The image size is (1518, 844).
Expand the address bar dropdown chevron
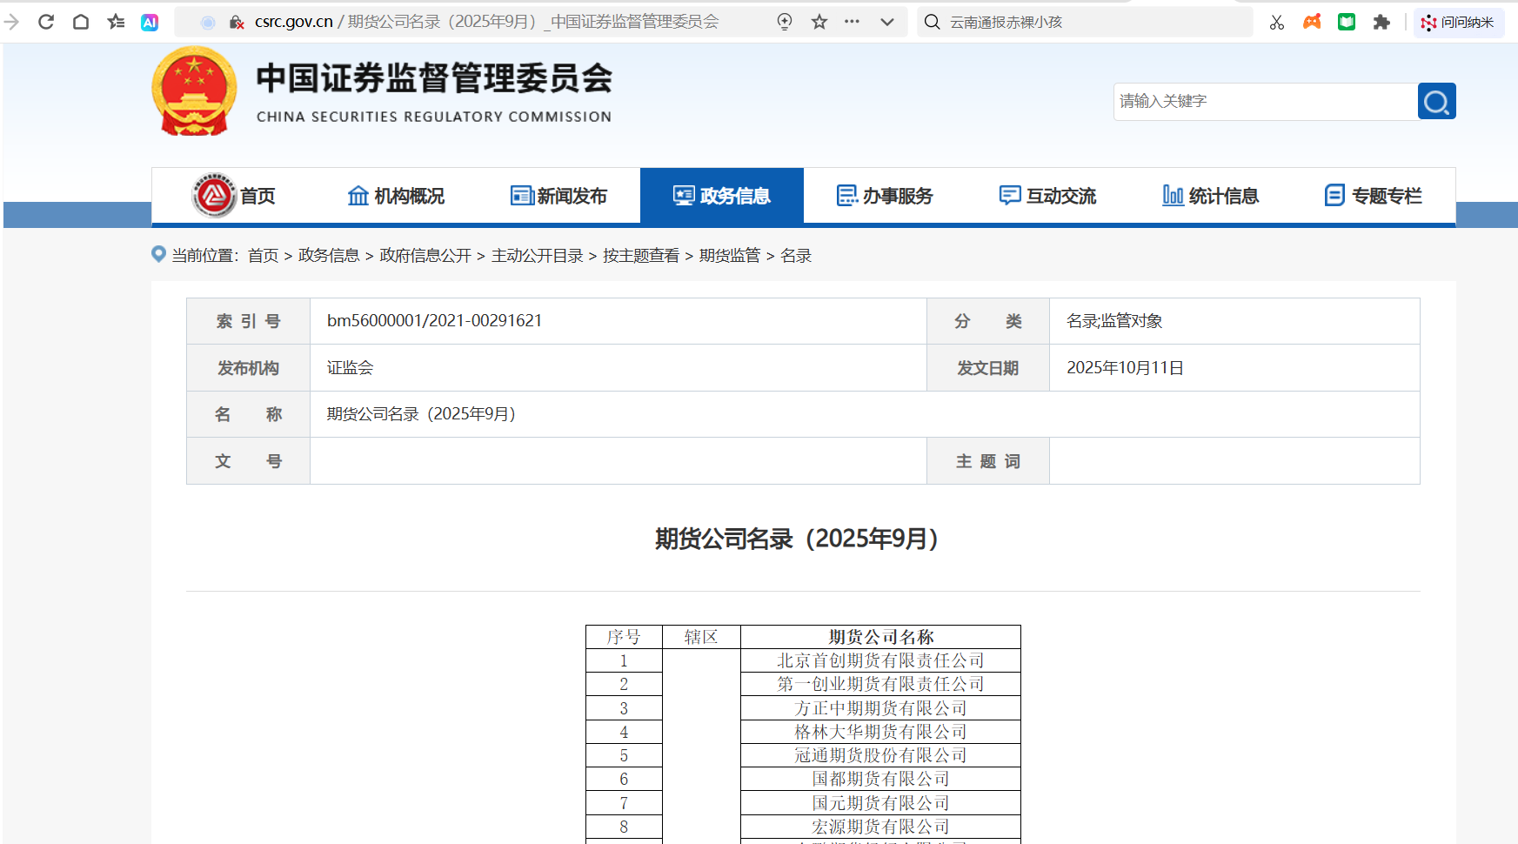pos(886,22)
